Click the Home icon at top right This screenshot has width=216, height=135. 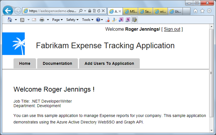pyautogui.click(x=195, y=11)
